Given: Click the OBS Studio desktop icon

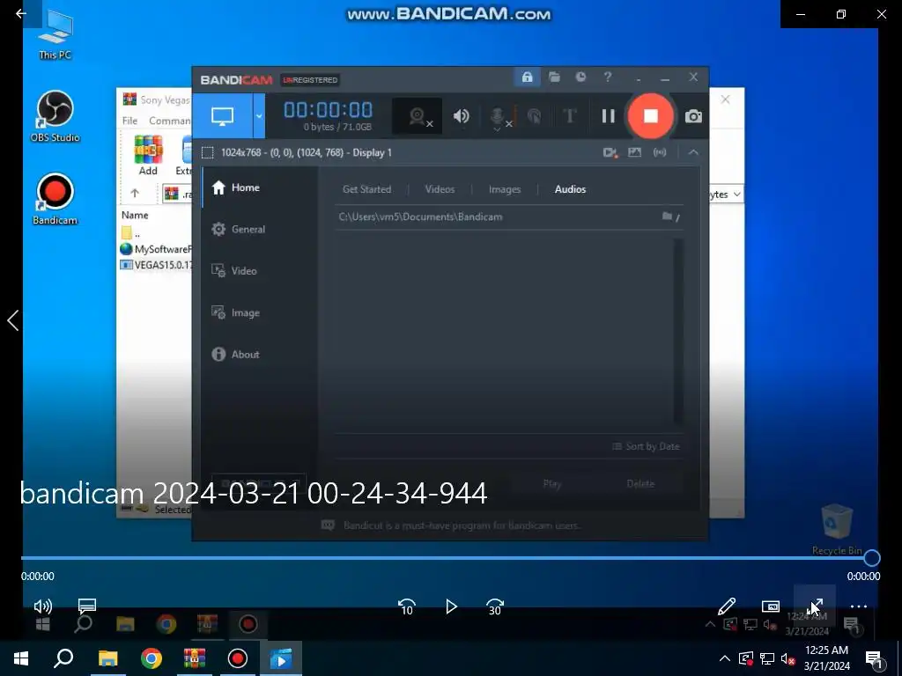Looking at the screenshot, I should coord(55,117).
